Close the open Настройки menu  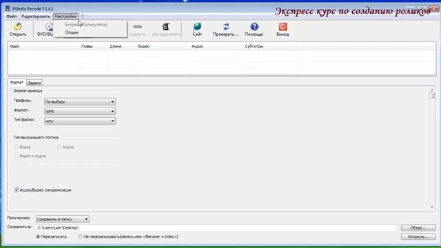(66, 17)
